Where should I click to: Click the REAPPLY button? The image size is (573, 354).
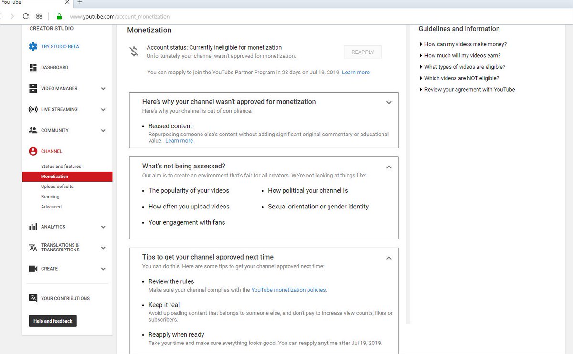362,52
